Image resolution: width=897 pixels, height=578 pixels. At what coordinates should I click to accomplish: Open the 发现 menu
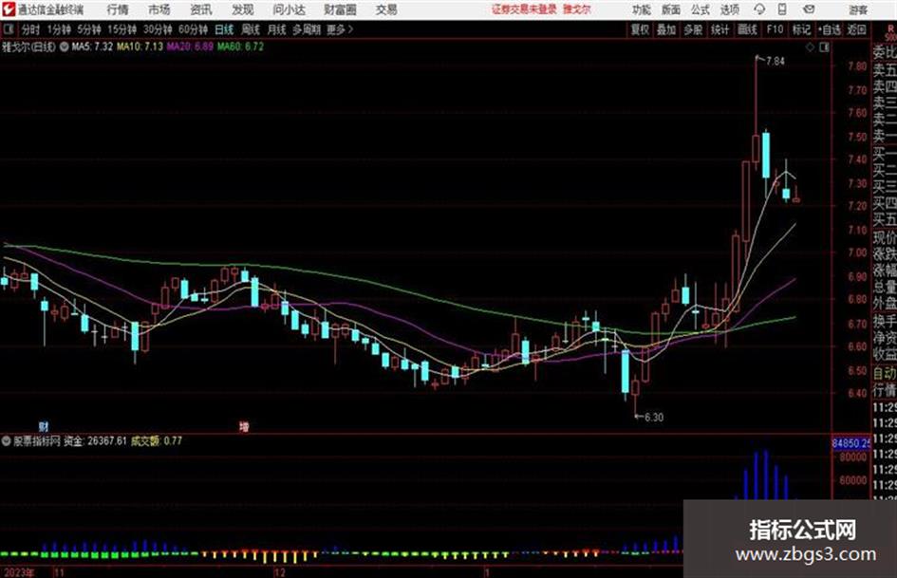(243, 9)
